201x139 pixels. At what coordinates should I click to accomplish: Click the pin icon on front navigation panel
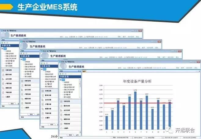tap(80, 71)
